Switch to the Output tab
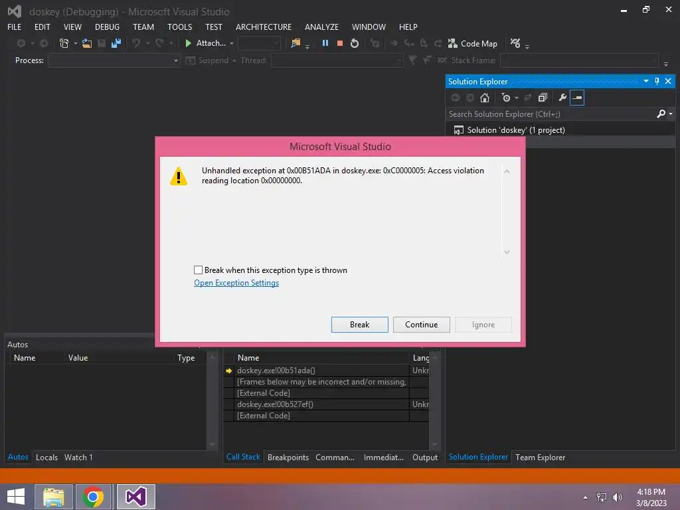 [424, 457]
